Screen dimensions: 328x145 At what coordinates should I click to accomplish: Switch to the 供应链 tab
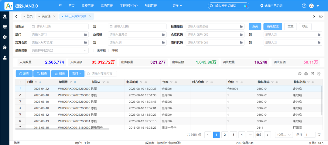tap(47, 16)
